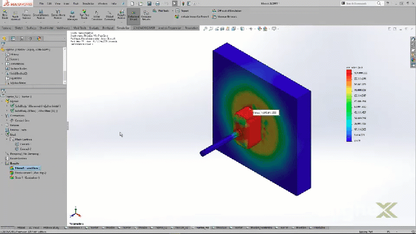Click the New Study icon
Screen dimensions: 416x234
[x=5, y=14]
